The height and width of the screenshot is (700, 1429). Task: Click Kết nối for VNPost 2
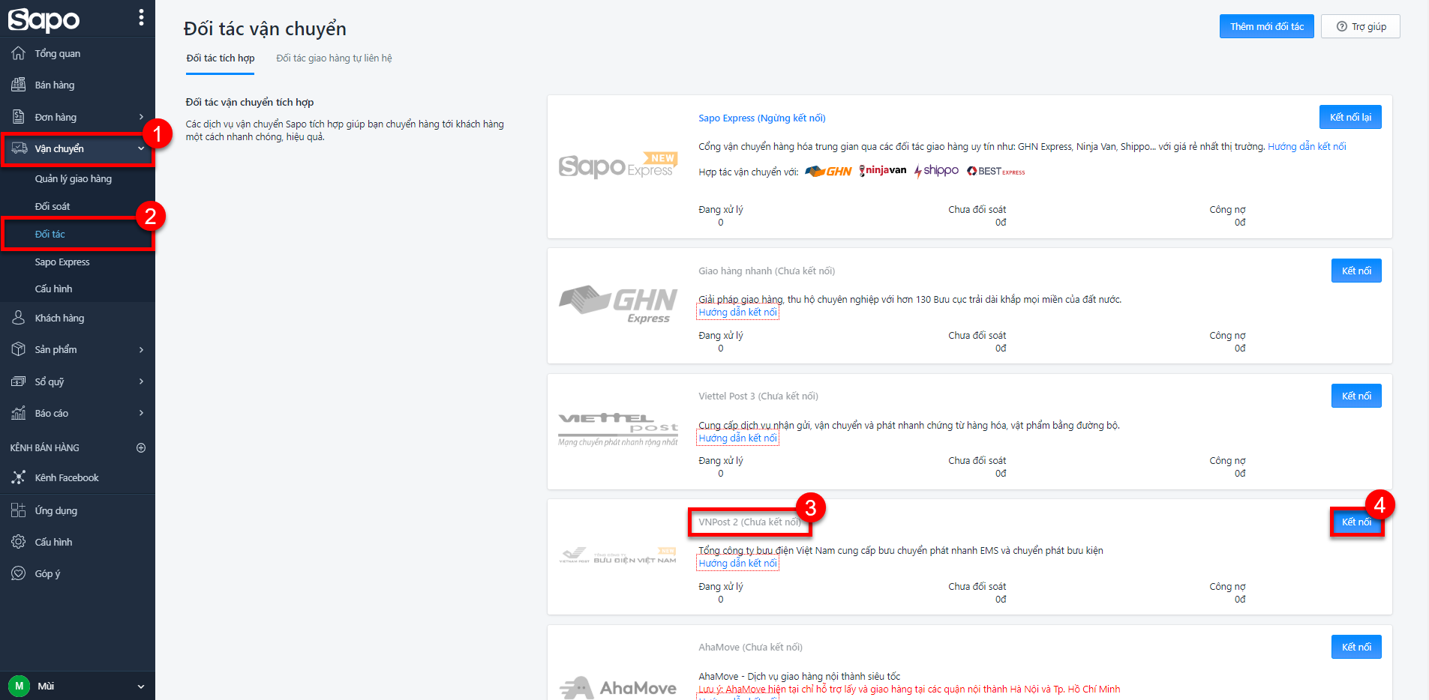[x=1356, y=522]
